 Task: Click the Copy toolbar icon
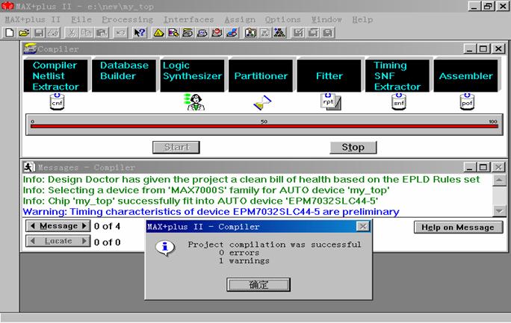click(87, 33)
